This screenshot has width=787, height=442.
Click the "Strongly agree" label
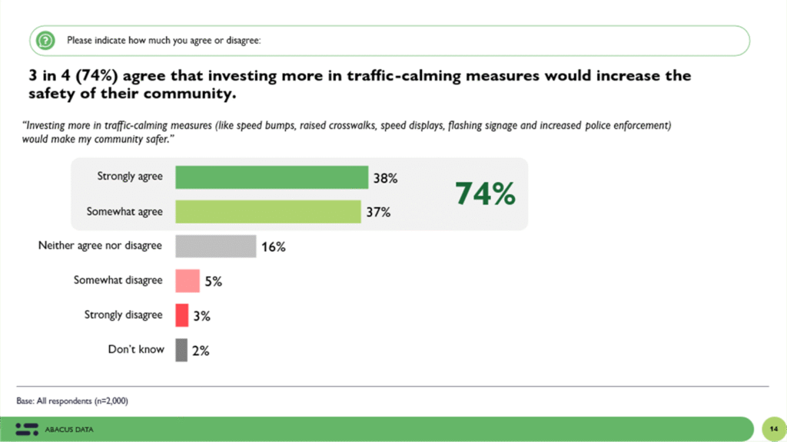130,176
